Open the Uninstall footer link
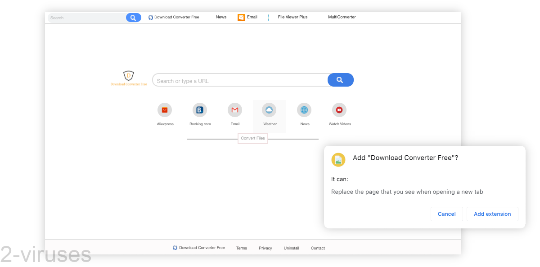 [292, 248]
